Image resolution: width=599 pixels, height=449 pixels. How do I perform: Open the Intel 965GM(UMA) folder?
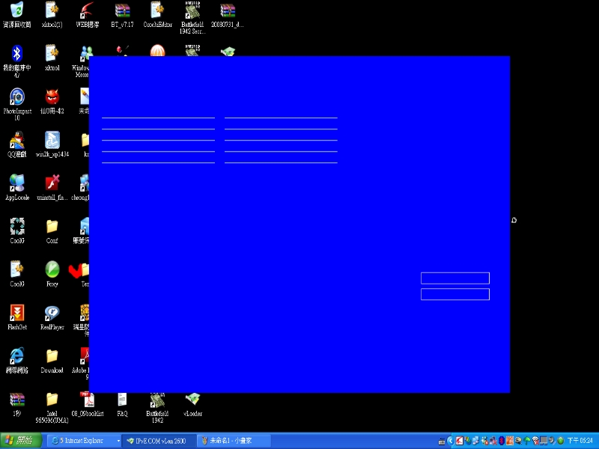pyautogui.click(x=52, y=400)
